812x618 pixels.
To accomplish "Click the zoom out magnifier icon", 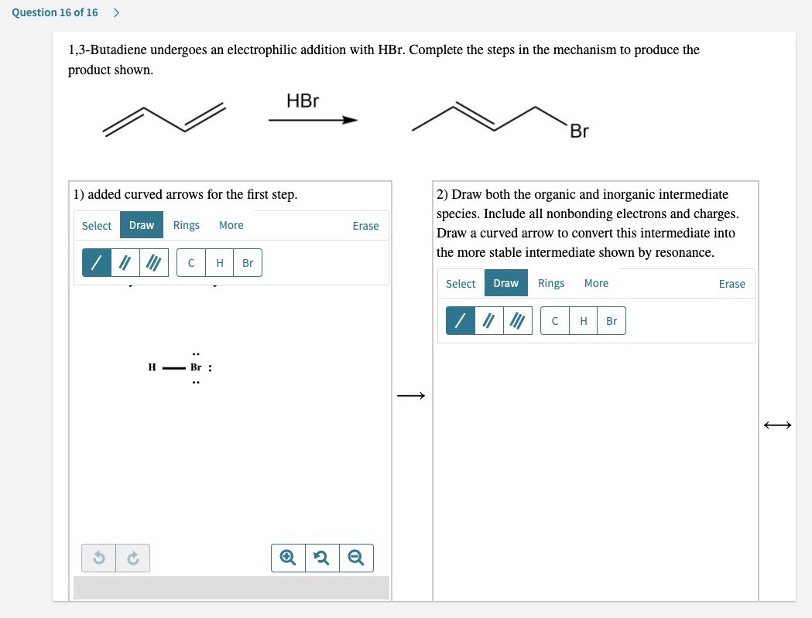I will [356, 558].
